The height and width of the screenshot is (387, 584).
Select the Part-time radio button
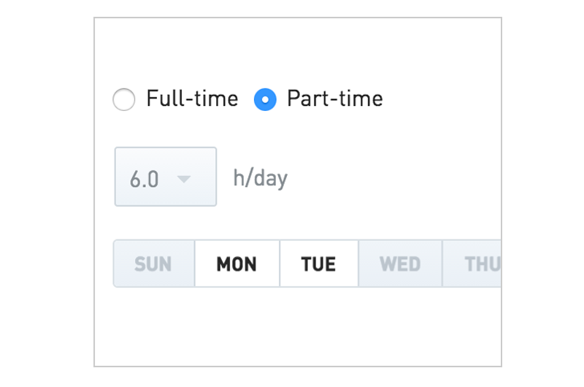click(265, 99)
